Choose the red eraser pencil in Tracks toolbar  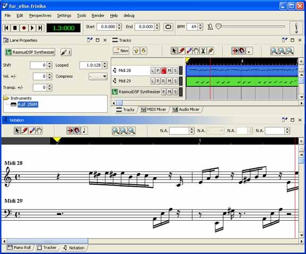point(181,51)
